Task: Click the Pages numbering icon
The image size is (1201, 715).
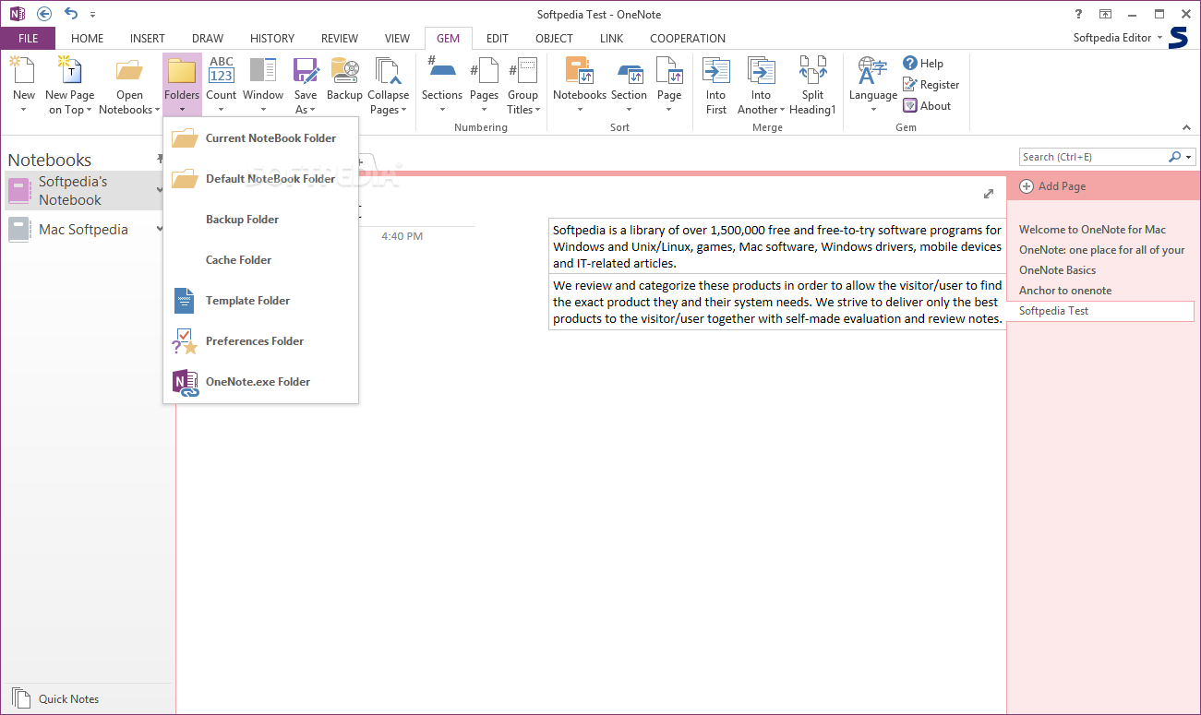Action: (484, 70)
